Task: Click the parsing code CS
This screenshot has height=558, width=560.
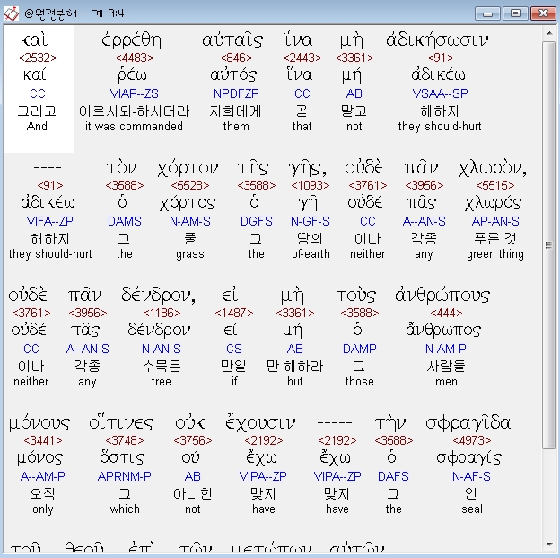Action: pos(234,349)
